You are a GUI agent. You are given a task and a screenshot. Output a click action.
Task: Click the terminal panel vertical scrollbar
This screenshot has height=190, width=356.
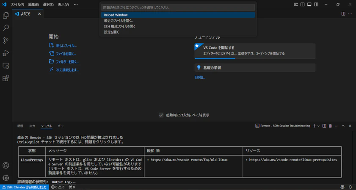point(354,157)
